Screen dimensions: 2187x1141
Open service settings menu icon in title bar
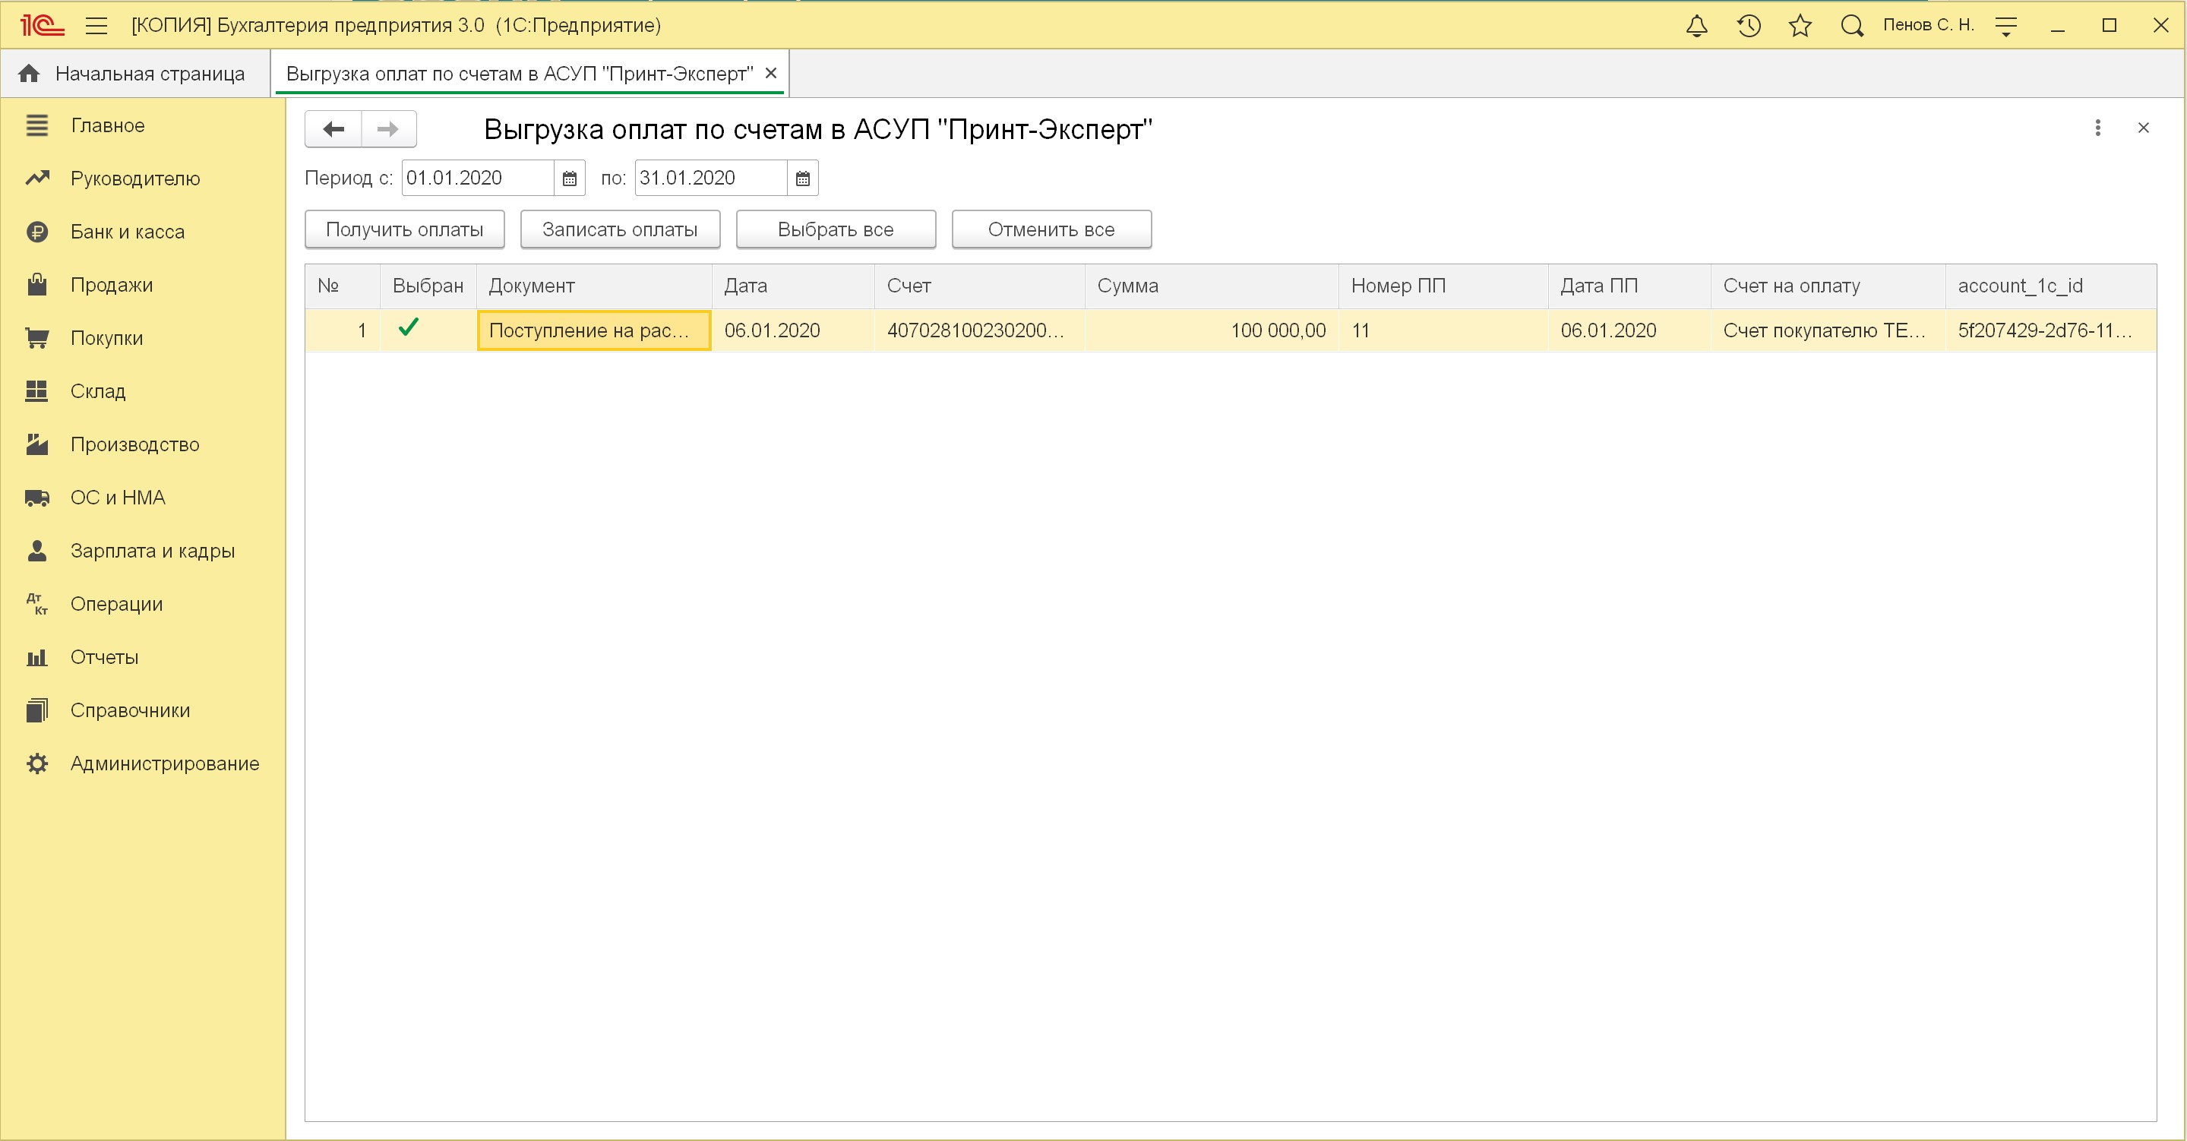[2006, 26]
